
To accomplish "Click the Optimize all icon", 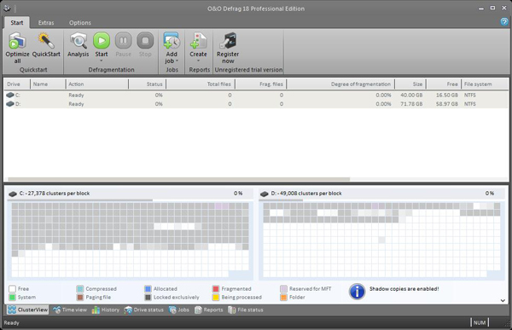I will [x=17, y=40].
